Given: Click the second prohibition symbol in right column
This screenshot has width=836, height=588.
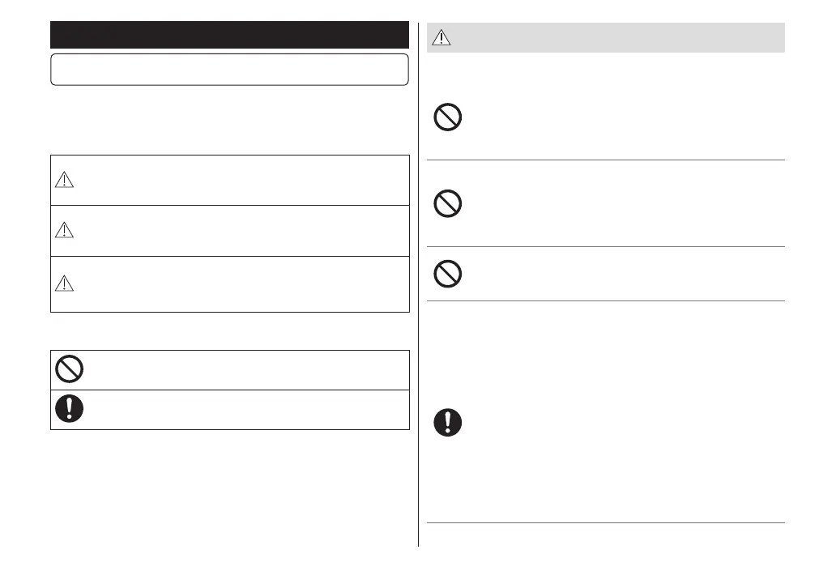Looking at the screenshot, I should [448, 204].
